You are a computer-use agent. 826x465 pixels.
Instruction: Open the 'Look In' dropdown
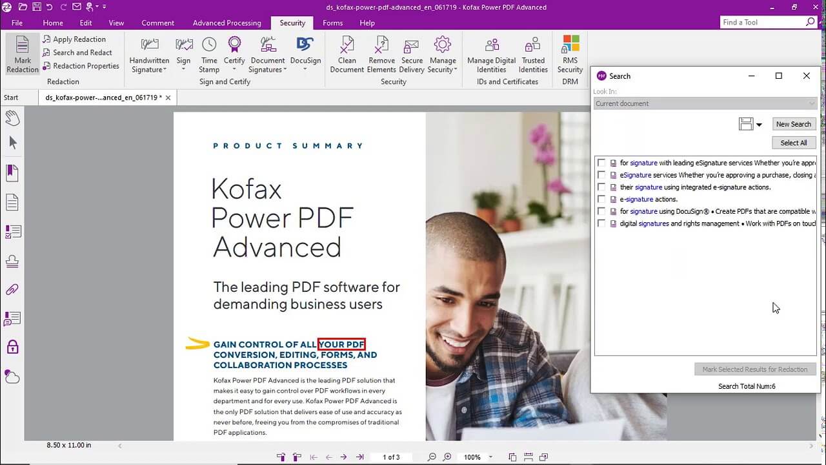point(812,103)
